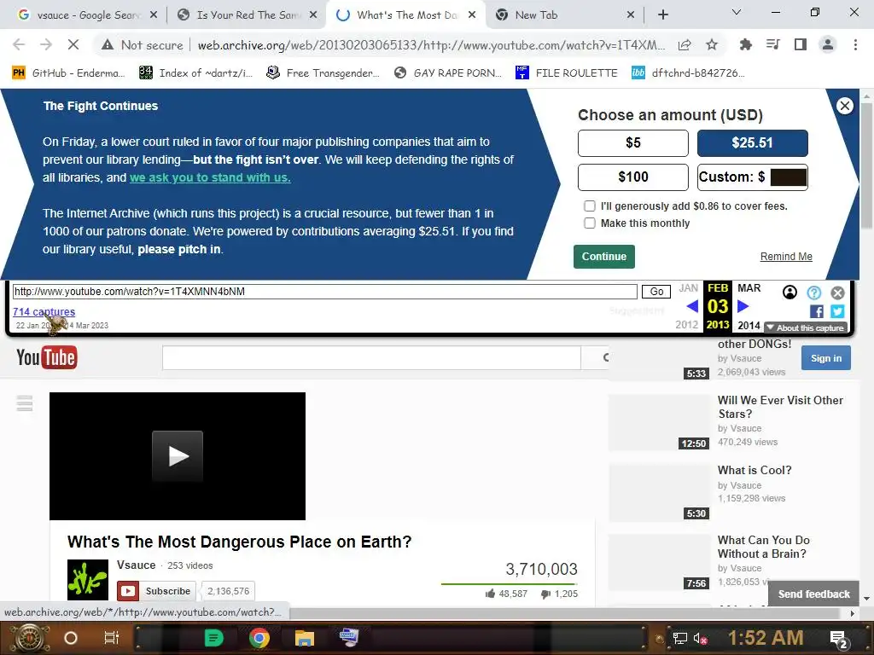Image resolution: width=874 pixels, height=655 pixels.
Task: Open a new tab with plus button
Action: pos(662,15)
